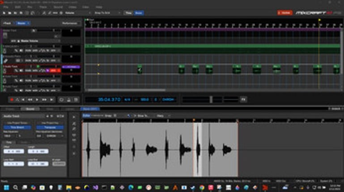The height and width of the screenshot is (192, 344).
Task: Click the Skip to End transport button
Action: 51,100
